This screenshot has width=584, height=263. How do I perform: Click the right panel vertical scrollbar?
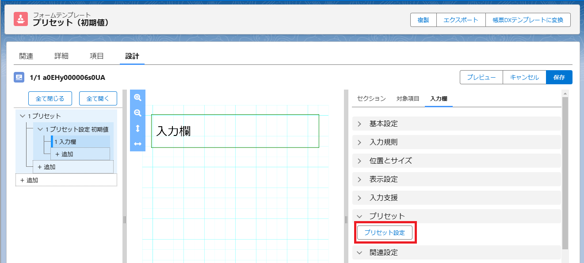click(x=565, y=174)
